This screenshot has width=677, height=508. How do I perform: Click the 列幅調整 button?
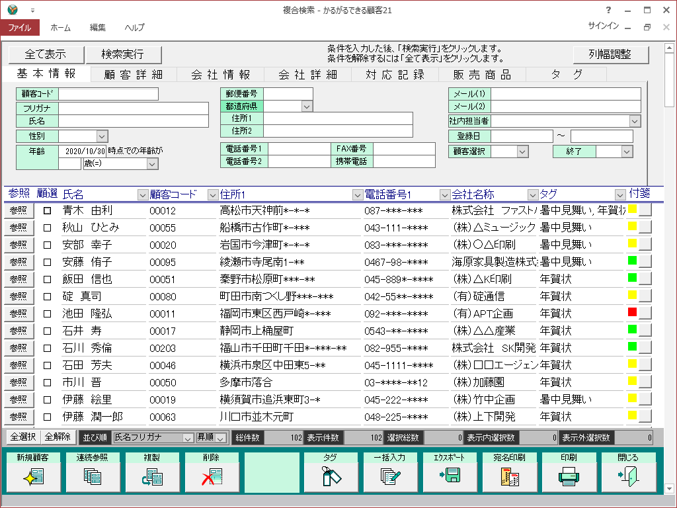pos(610,54)
